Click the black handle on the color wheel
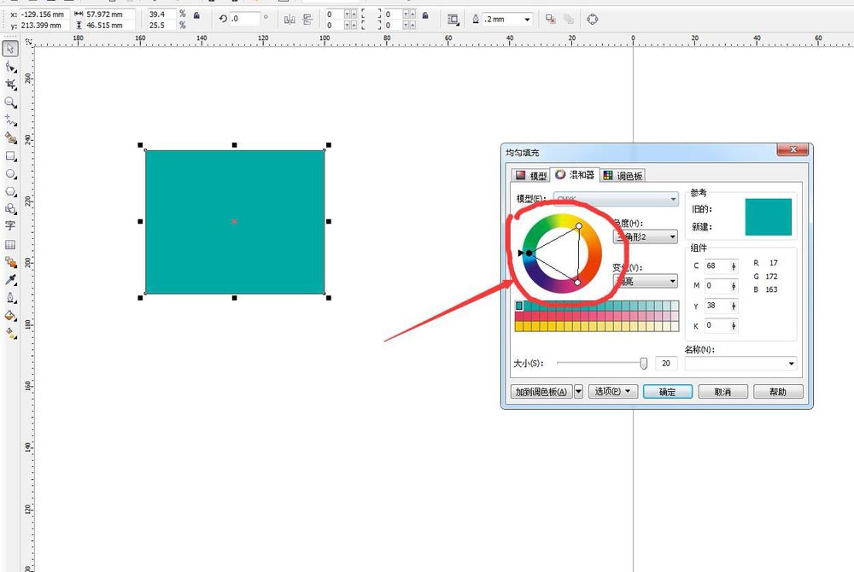This screenshot has height=572, width=854. tap(529, 254)
